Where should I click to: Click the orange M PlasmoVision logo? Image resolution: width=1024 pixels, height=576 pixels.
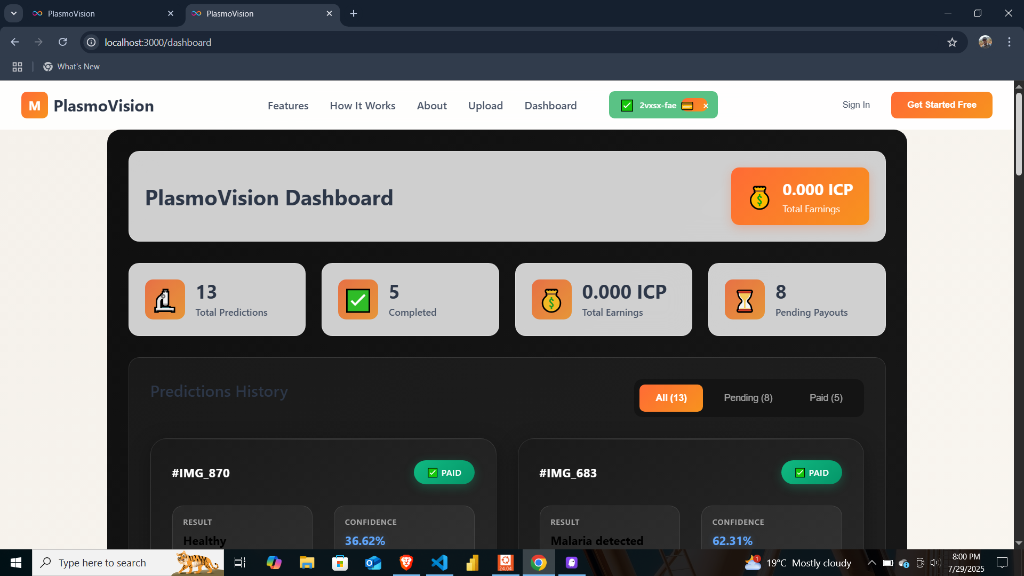pyautogui.click(x=35, y=105)
